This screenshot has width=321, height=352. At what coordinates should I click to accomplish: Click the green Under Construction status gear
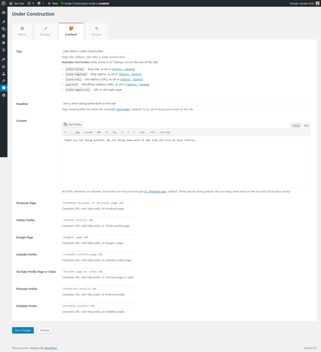coord(62,3)
